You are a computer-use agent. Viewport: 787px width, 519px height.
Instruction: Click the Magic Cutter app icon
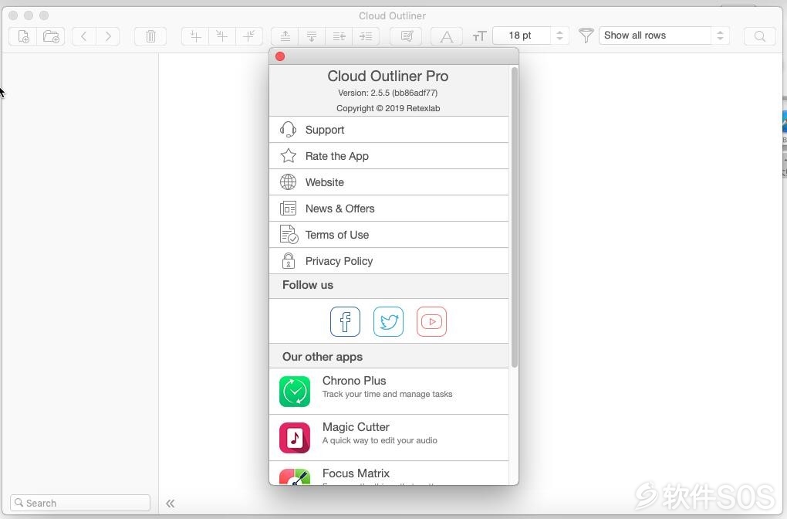[x=295, y=438]
